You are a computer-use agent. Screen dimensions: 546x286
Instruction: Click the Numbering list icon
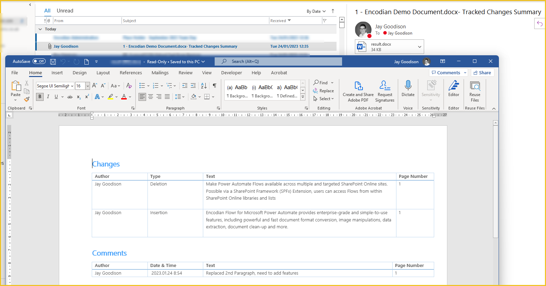pos(155,86)
